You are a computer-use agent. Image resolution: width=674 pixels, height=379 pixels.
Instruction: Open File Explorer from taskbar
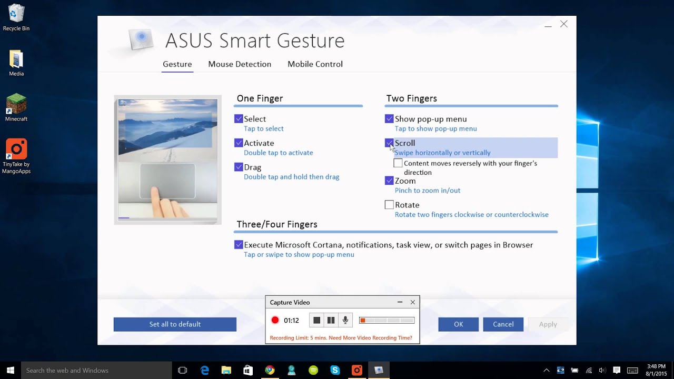[226, 370]
